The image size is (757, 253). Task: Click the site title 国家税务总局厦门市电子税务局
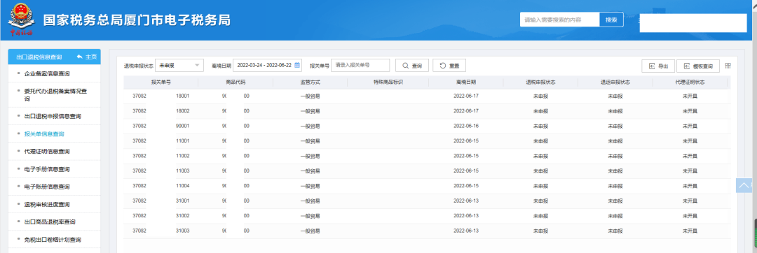(x=137, y=20)
